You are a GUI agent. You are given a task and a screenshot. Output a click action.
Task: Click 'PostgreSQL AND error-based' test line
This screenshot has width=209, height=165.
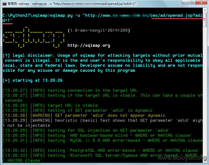point(101,150)
